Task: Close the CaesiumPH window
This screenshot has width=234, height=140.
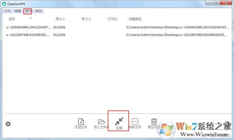Action: pyautogui.click(x=226, y=3)
